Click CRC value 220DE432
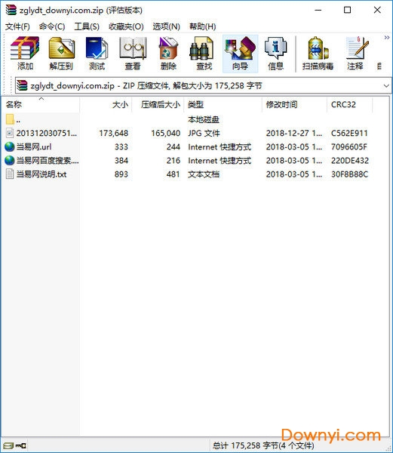 click(350, 160)
